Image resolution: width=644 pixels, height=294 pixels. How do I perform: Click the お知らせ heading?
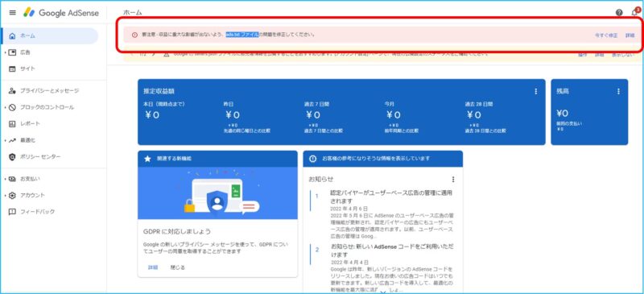pyautogui.click(x=320, y=180)
